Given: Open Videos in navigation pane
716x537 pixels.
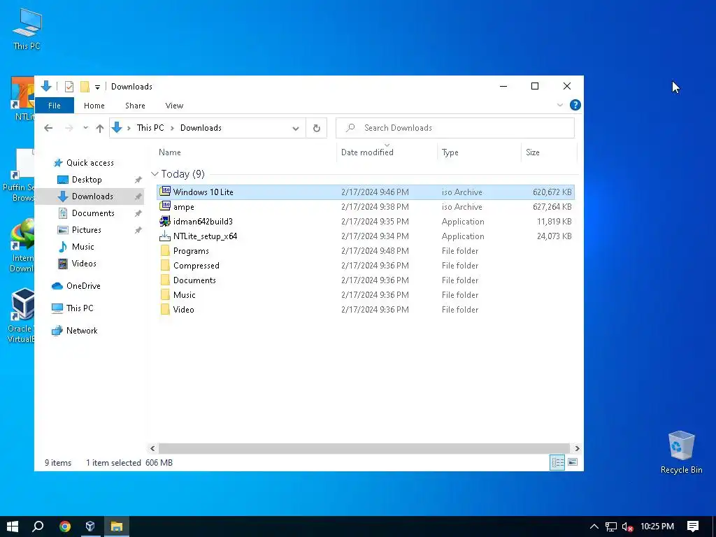Looking at the screenshot, I should 84,264.
